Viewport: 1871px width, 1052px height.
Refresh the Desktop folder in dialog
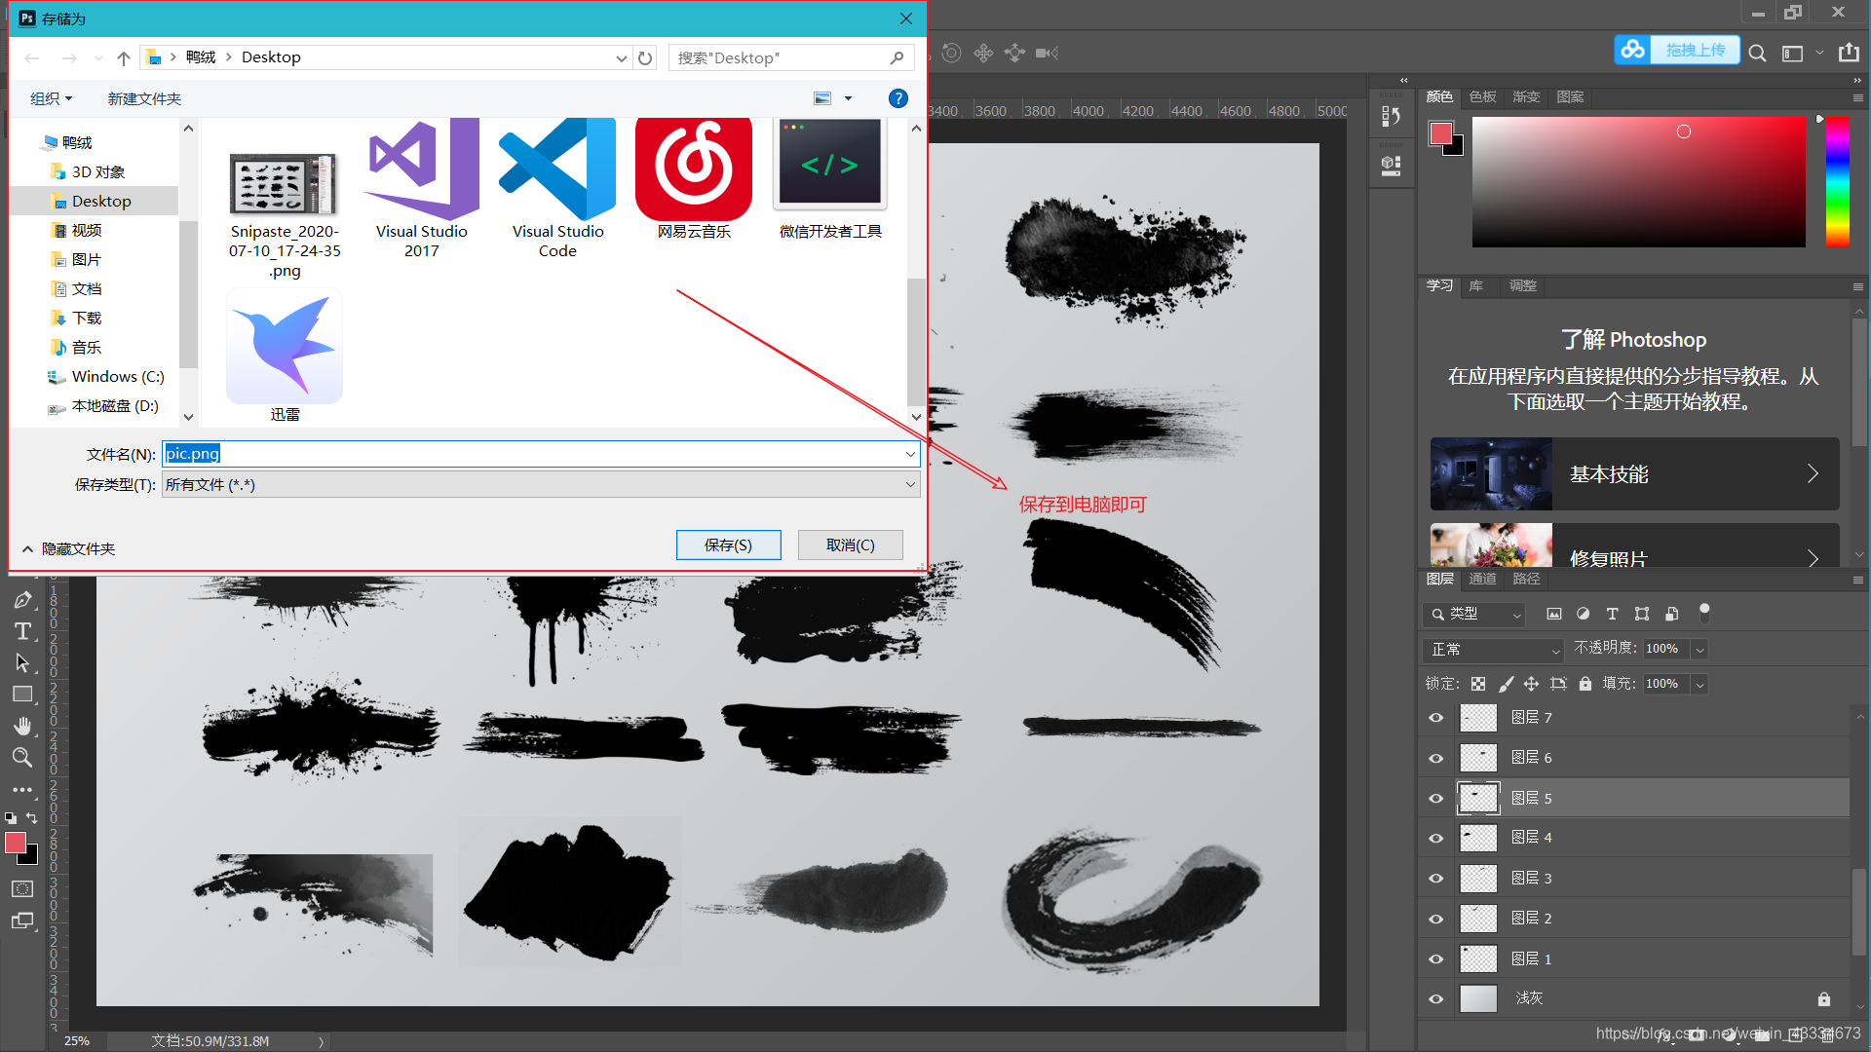645,58
